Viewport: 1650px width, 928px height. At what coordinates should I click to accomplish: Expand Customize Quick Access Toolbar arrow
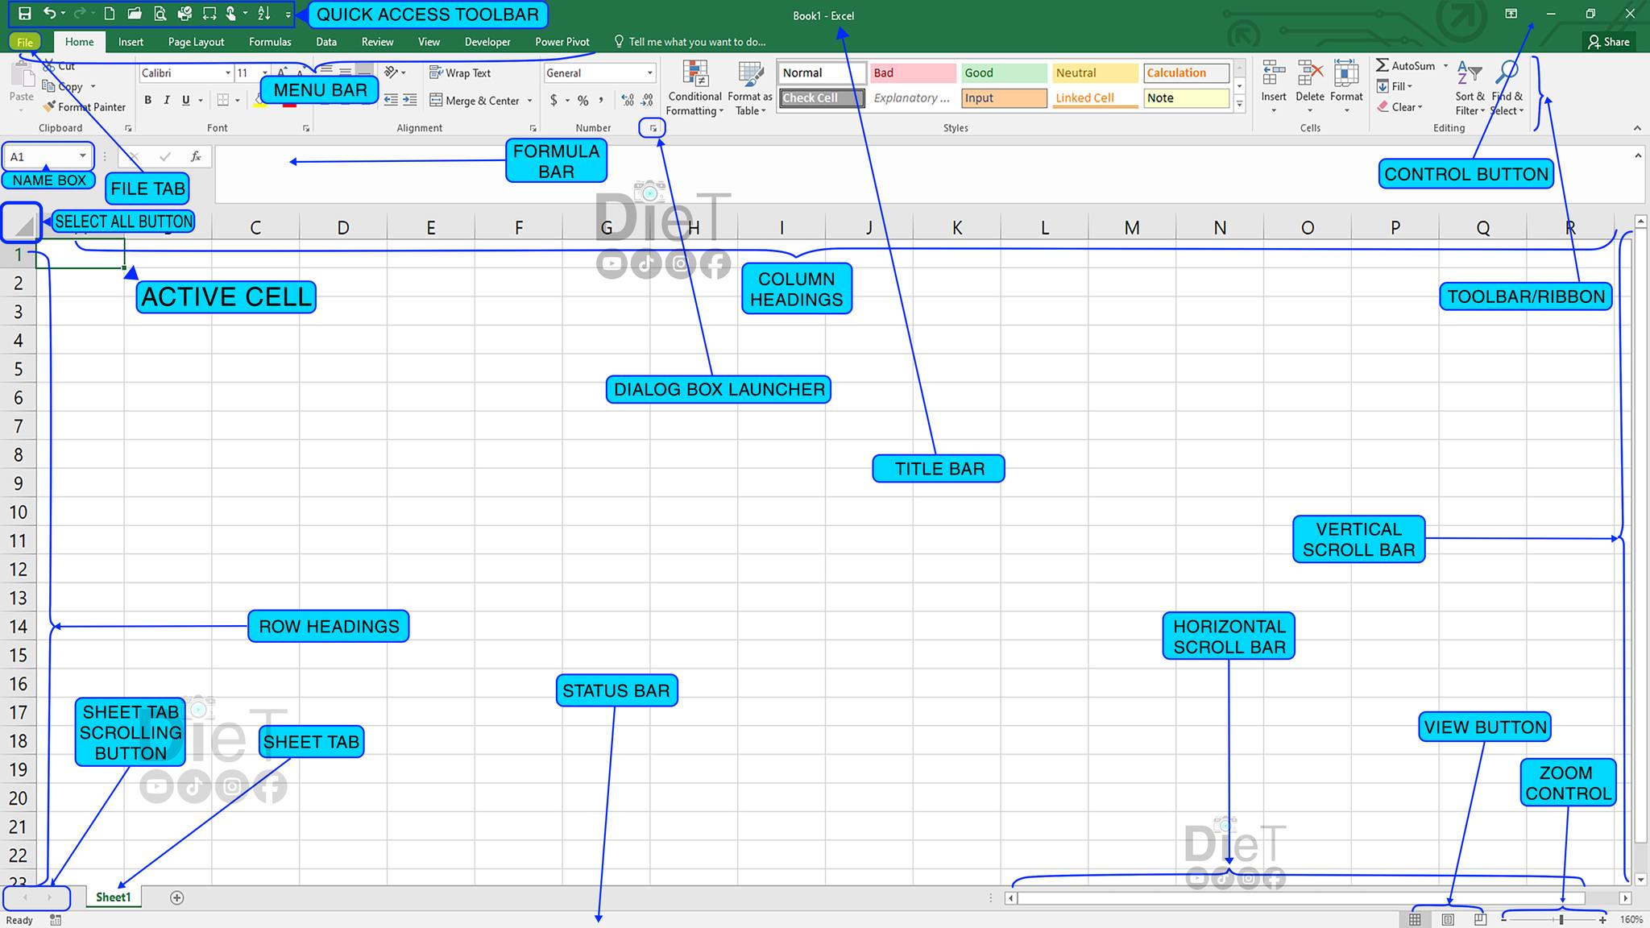tap(288, 14)
